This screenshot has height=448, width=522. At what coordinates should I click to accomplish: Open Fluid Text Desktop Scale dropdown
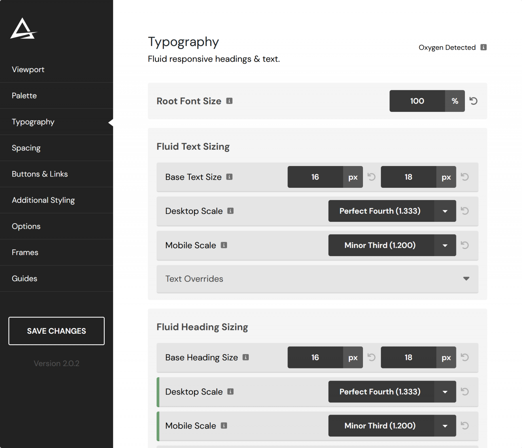445,211
